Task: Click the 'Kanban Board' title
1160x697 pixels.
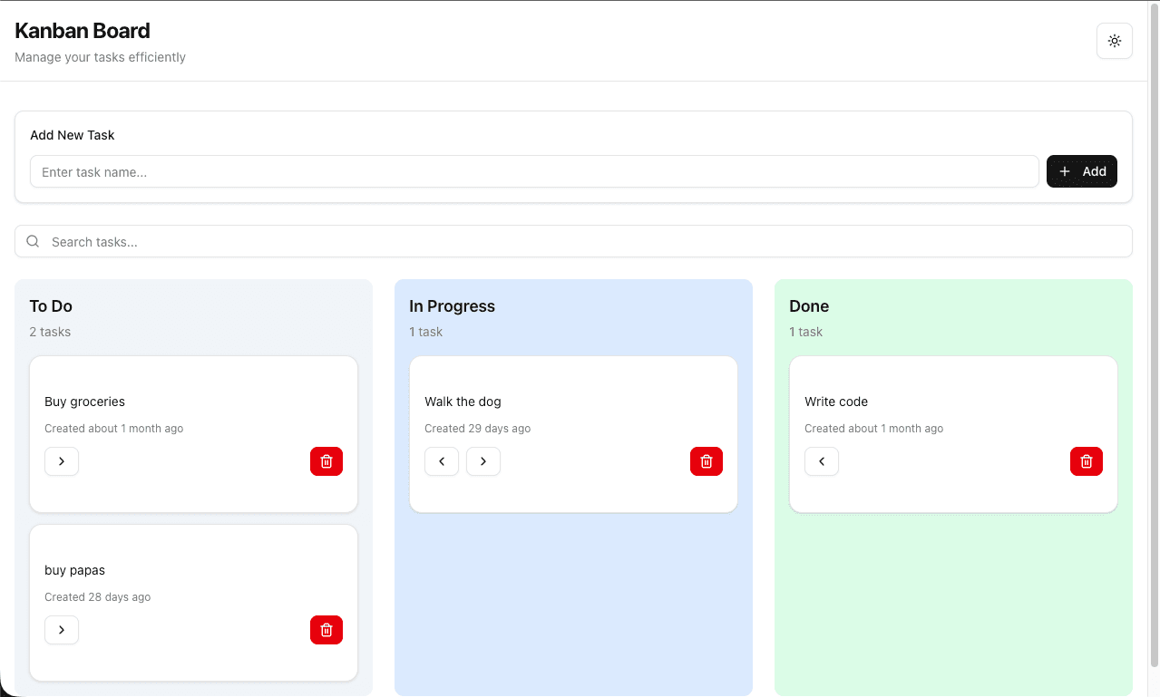Action: tap(82, 30)
